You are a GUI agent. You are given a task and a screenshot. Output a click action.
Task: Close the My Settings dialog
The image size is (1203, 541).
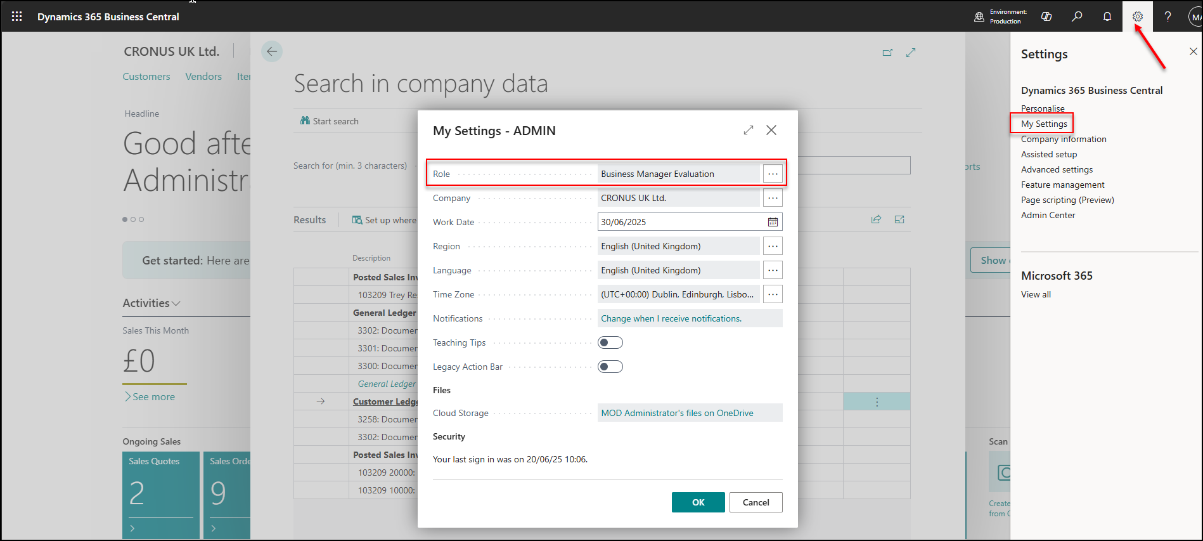coord(771,130)
